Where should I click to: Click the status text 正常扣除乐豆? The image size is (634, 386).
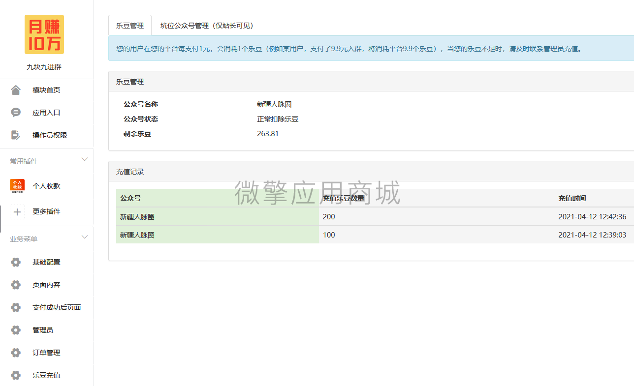click(x=278, y=119)
